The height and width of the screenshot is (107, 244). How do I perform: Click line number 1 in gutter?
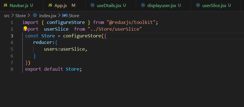pyautogui.click(x=12, y=23)
